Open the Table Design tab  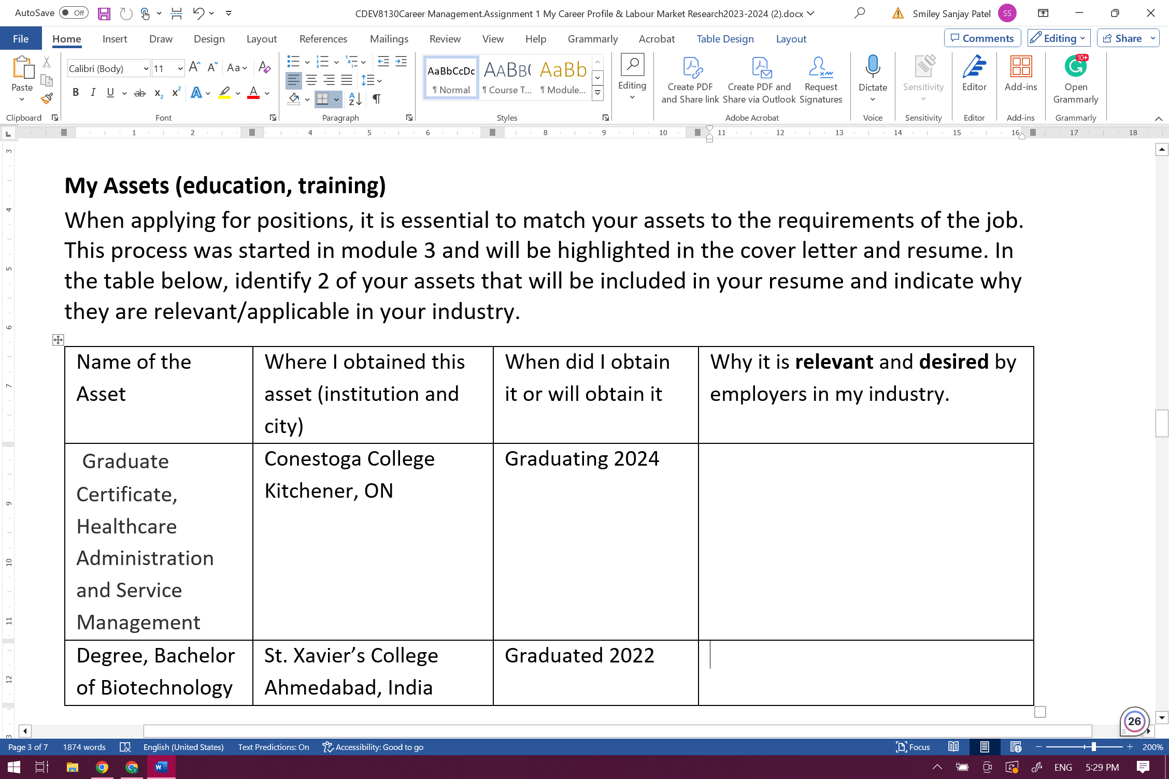coord(725,38)
